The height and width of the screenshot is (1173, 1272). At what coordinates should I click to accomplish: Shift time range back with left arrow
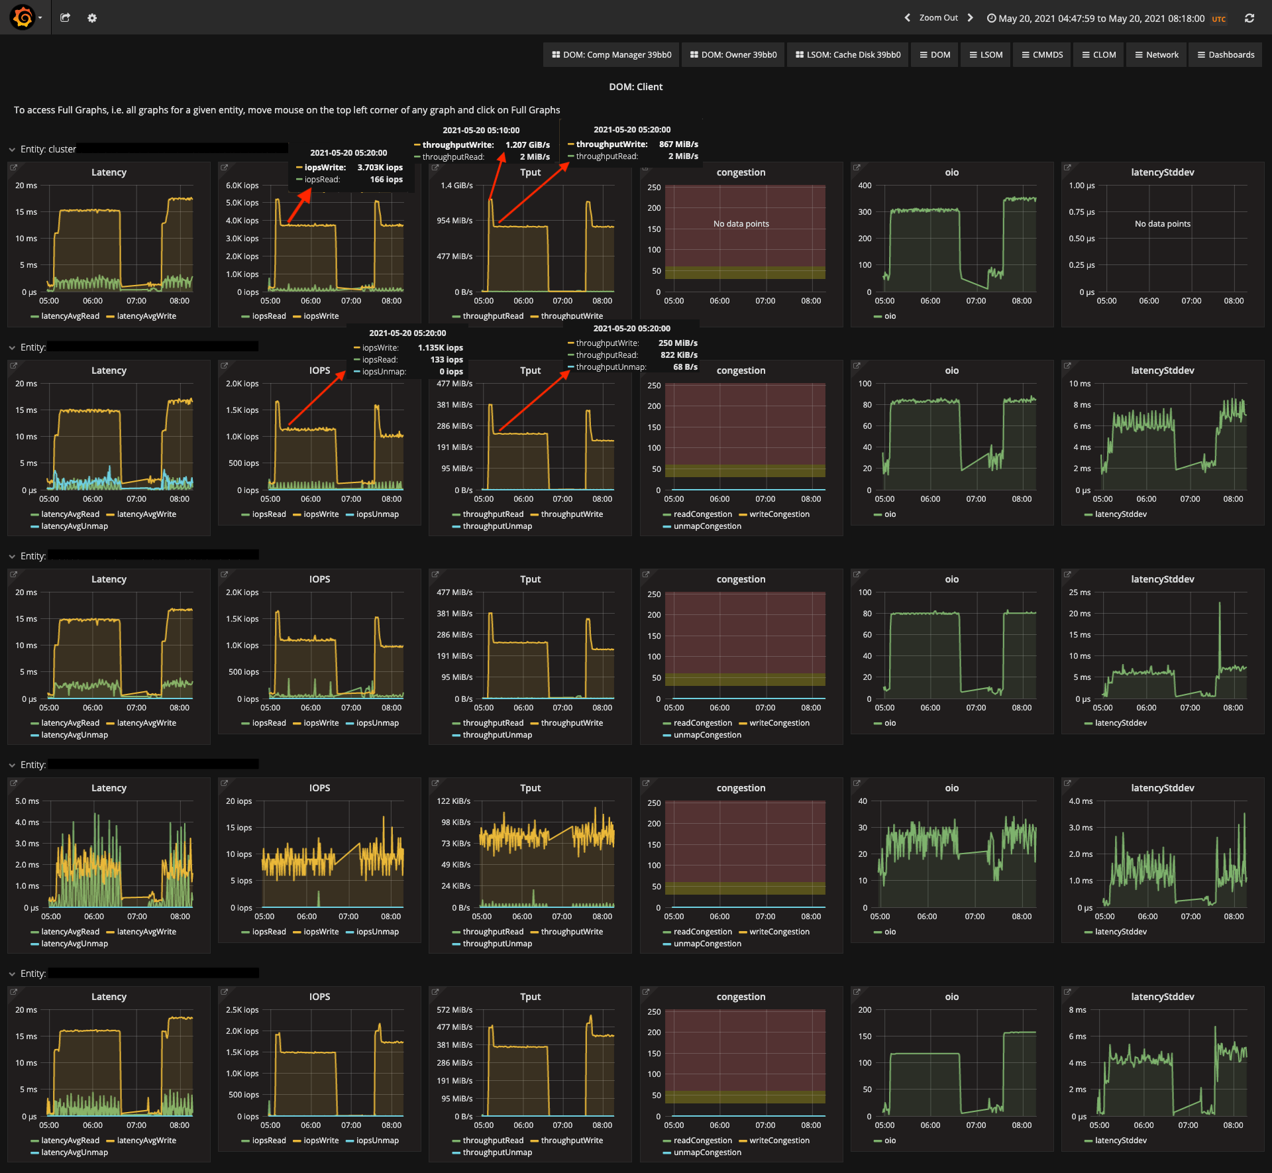(907, 18)
